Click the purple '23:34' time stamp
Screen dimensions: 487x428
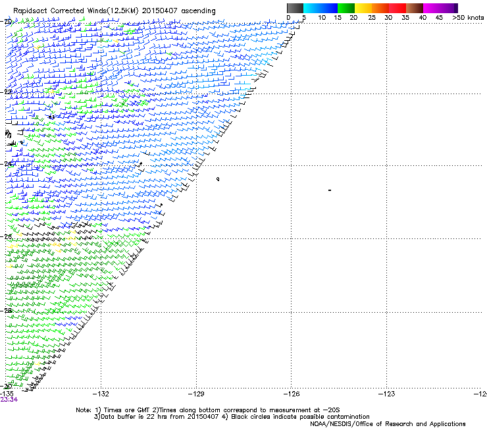pyautogui.click(x=9, y=400)
